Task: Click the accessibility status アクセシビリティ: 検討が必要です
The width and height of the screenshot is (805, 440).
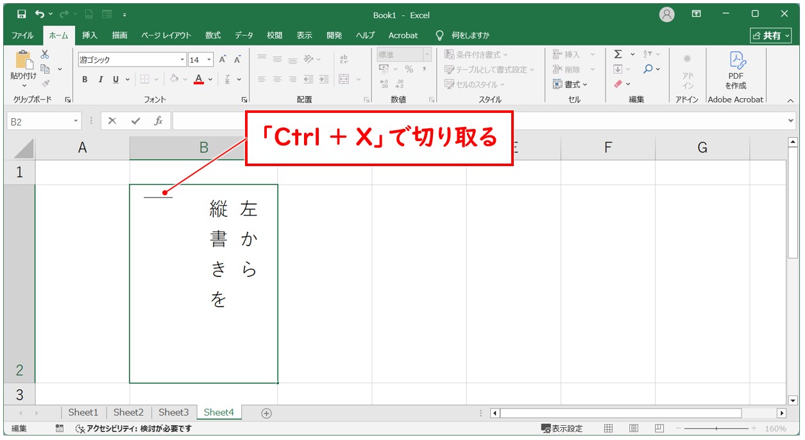Action: 133,428
